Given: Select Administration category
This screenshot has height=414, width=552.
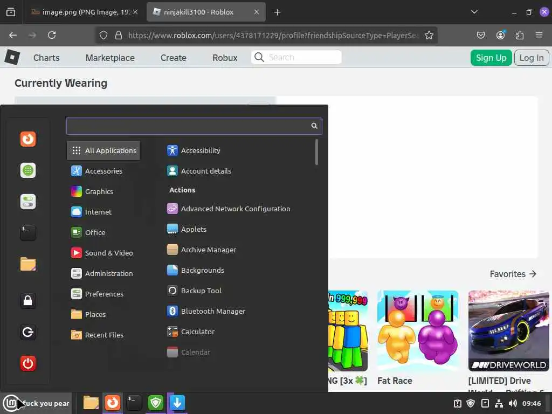Looking at the screenshot, I should 102,273.
